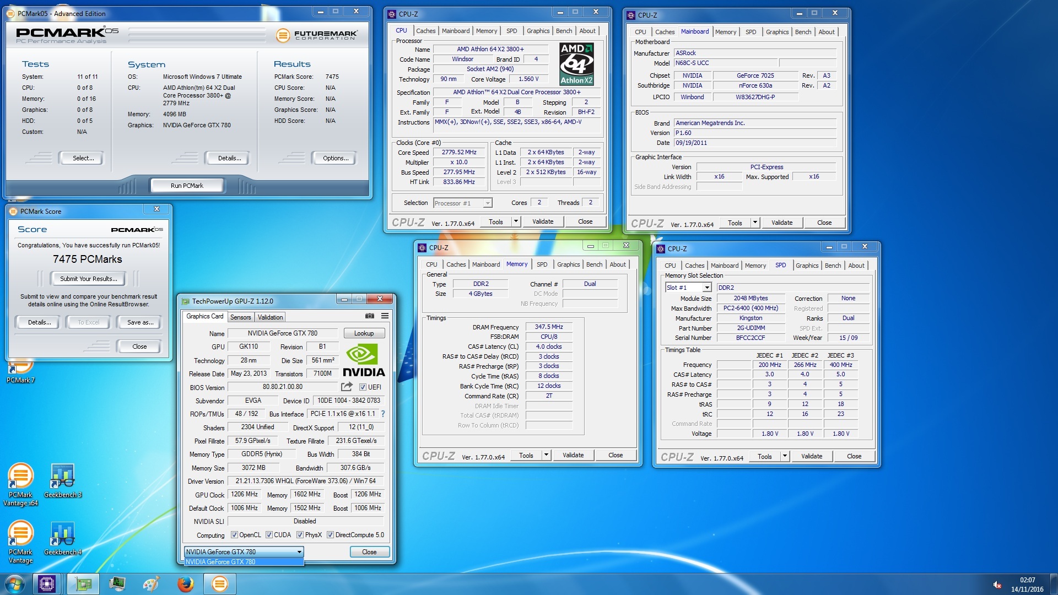This screenshot has height=595, width=1058.
Task: Click the GPU-Z screenshot camera icon
Action: coord(370,316)
